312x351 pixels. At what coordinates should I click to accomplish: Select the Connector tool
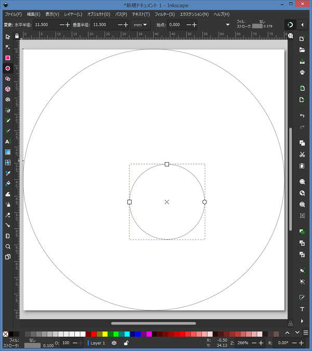click(8, 225)
